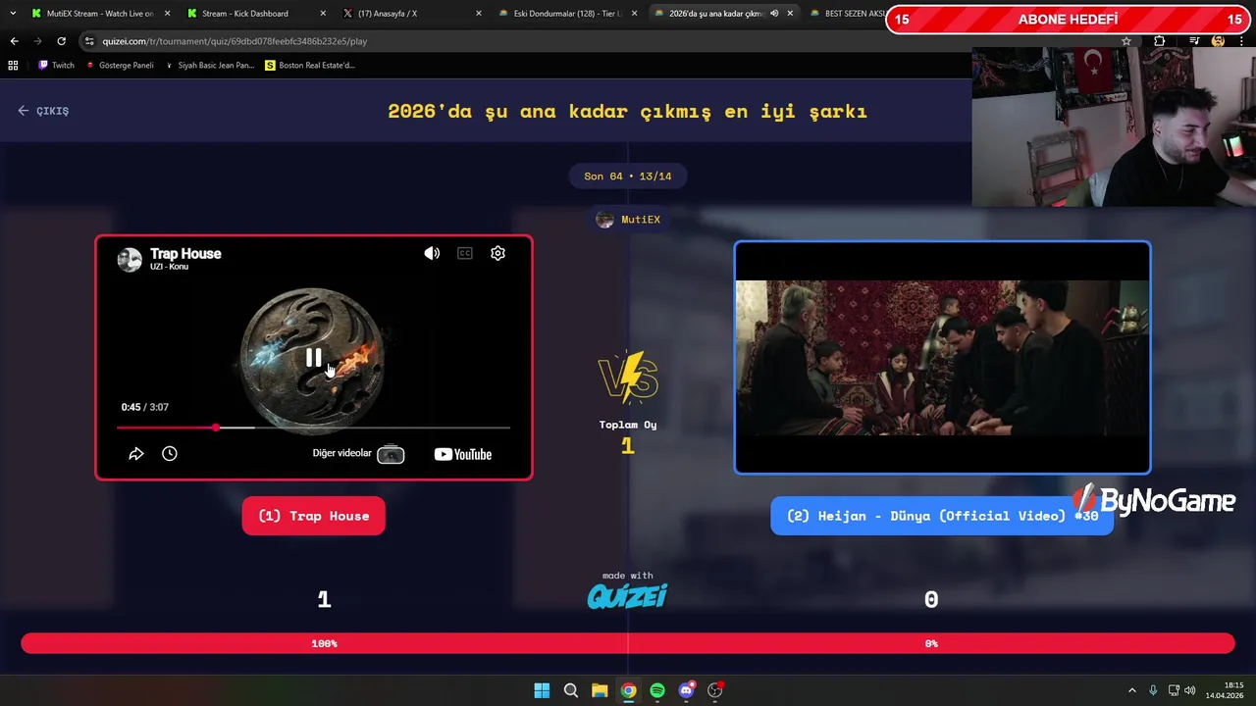
Task: Click the microphone tray icon
Action: point(1153,690)
